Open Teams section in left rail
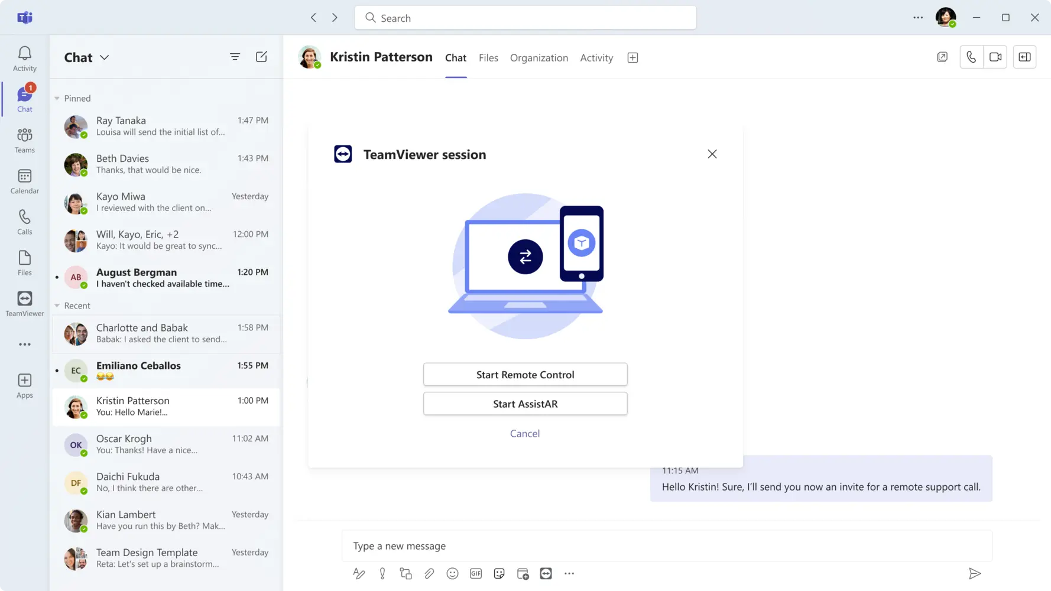Viewport: 1051px width, 591px height. pos(24,141)
